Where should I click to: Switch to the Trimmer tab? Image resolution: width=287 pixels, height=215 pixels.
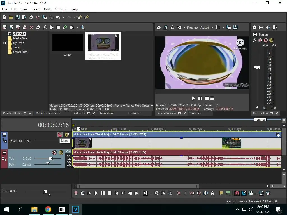point(196,113)
